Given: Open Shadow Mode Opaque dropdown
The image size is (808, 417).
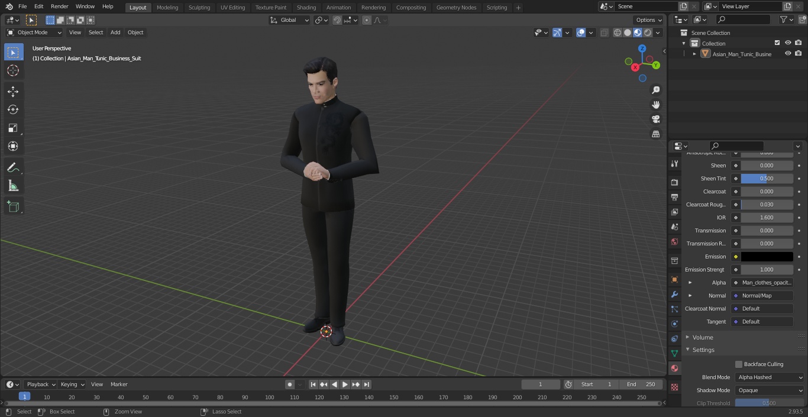Looking at the screenshot, I should (770, 390).
